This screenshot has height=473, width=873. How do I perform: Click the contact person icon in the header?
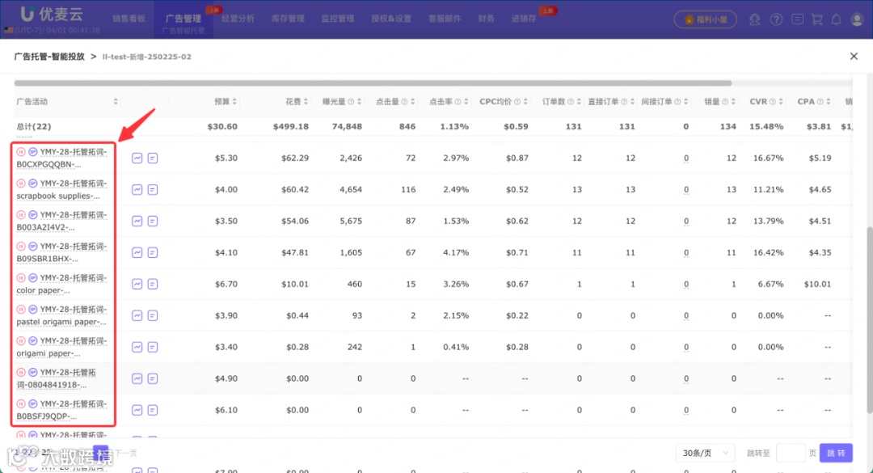(x=755, y=19)
